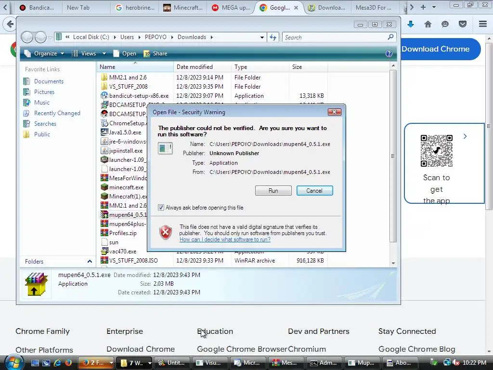
Task: Click the down arrow of Explorer's scrollbar
Action: [x=393, y=264]
